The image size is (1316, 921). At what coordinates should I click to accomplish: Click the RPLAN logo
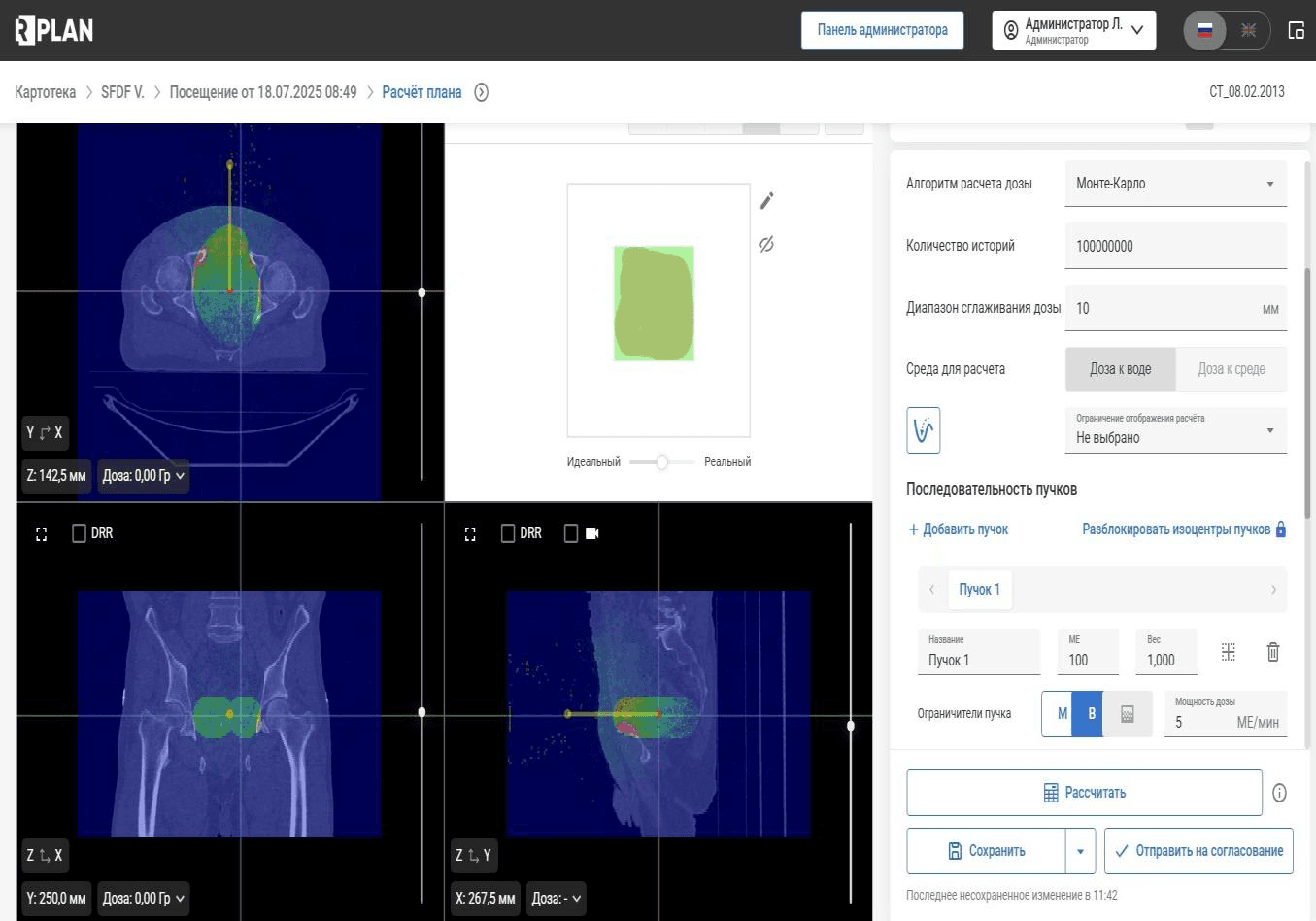pyautogui.click(x=54, y=30)
